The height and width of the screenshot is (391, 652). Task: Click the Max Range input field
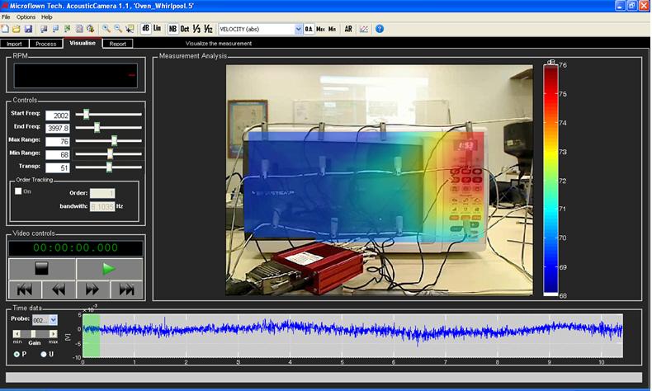click(x=58, y=142)
